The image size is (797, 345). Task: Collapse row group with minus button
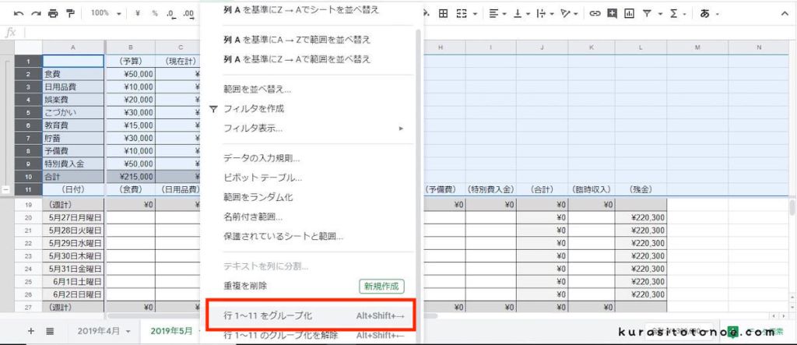(5, 189)
